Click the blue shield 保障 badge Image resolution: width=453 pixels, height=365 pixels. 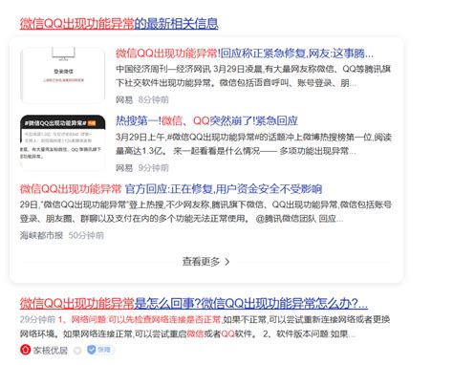pos(100,350)
